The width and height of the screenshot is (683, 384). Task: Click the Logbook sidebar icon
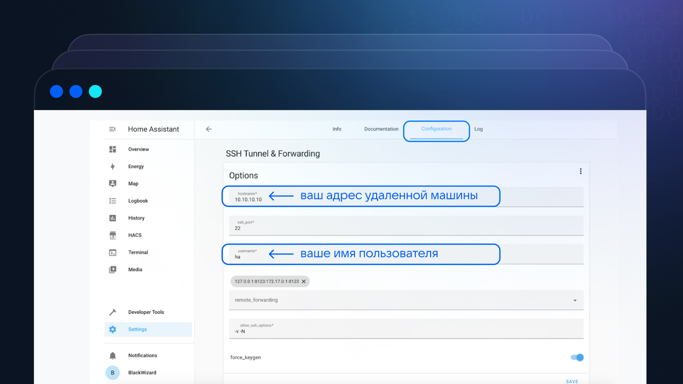tap(113, 201)
